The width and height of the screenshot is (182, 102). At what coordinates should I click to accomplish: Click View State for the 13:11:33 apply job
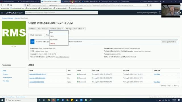(x=157, y=74)
